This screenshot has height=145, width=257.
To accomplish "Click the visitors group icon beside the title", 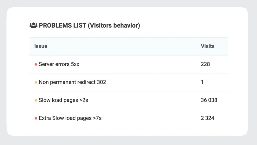I will pyautogui.click(x=33, y=25).
